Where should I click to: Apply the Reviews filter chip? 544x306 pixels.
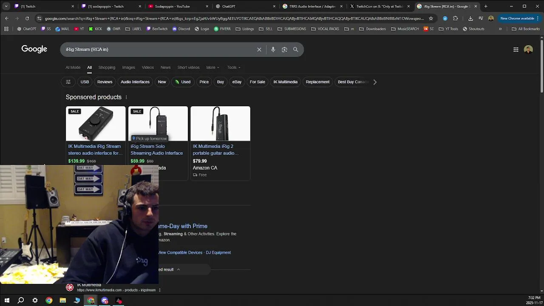tap(105, 82)
